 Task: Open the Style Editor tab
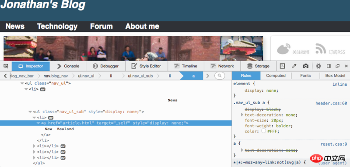[x=147, y=66]
